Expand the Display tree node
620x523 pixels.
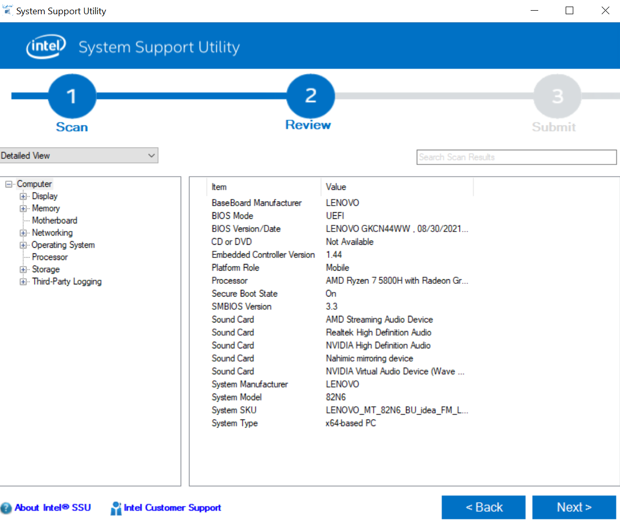23,196
